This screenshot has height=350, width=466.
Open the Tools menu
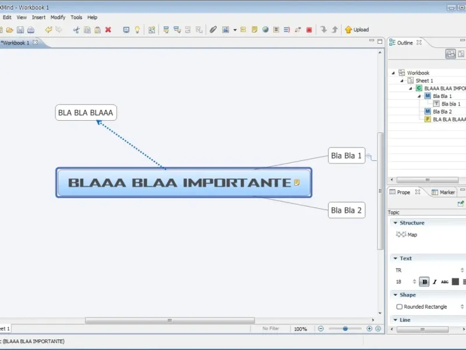coord(76,17)
